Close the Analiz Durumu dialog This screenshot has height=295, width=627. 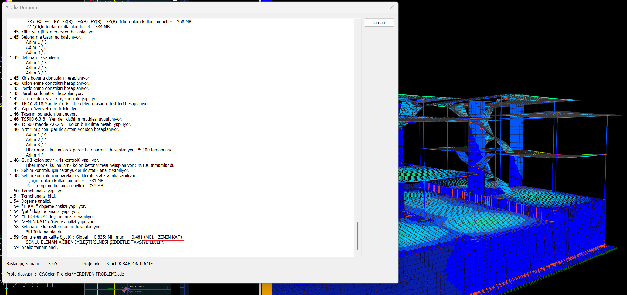tap(392, 8)
